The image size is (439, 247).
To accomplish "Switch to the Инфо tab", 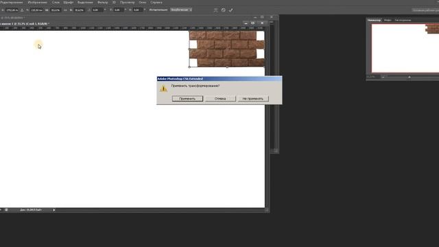I will point(388,20).
